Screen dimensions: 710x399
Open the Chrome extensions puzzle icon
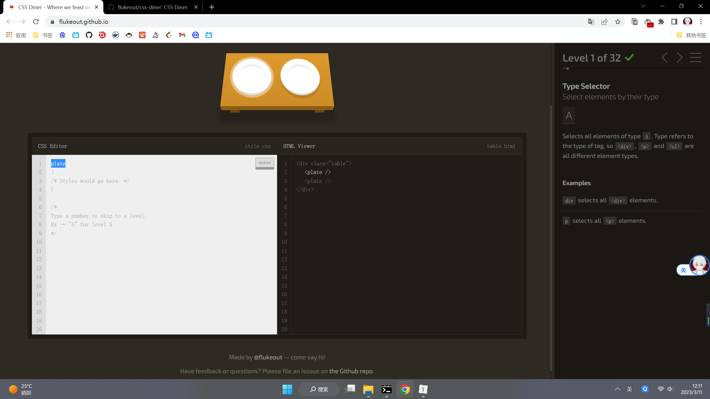click(x=661, y=22)
